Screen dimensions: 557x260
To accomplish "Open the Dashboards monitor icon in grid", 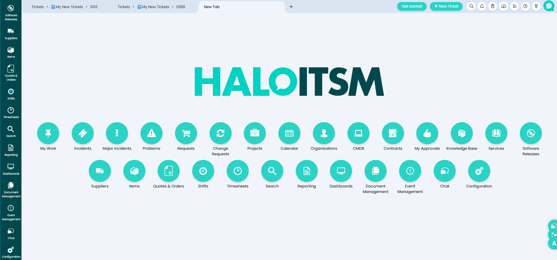I will 341,171.
